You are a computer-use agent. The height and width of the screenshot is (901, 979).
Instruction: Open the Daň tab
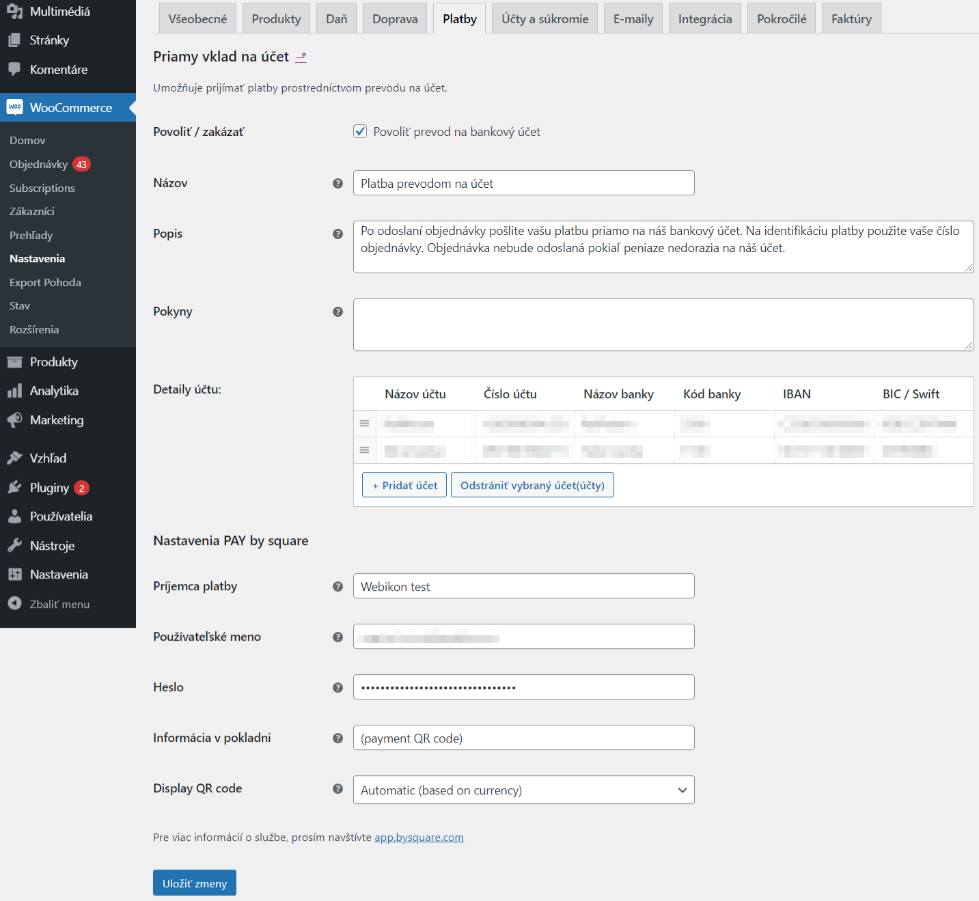(x=337, y=18)
